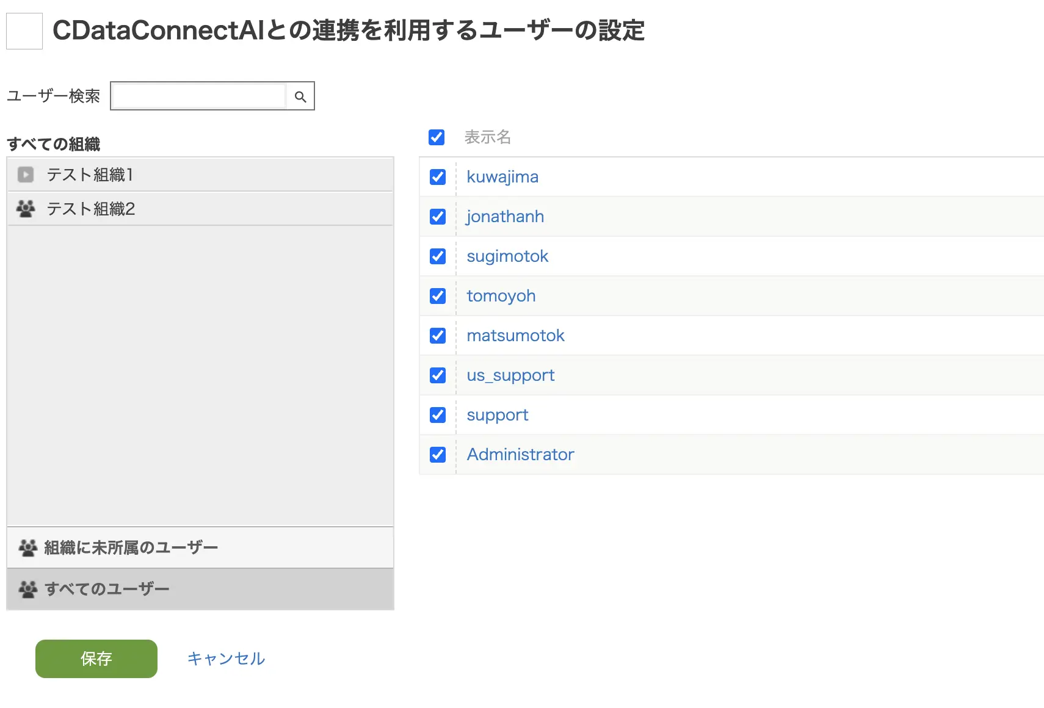This screenshot has height=708, width=1044.
Task: Toggle the 表示名 select-all checkbox
Action: click(437, 137)
